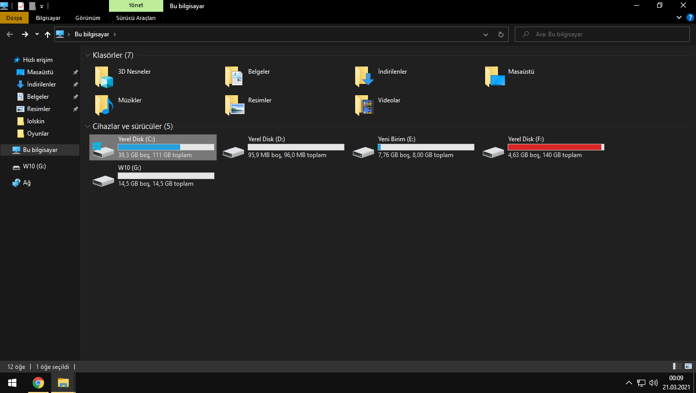The width and height of the screenshot is (696, 393).
Task: Collapse the Cihazlar ve sürücüler (5) group
Action: pyautogui.click(x=88, y=126)
